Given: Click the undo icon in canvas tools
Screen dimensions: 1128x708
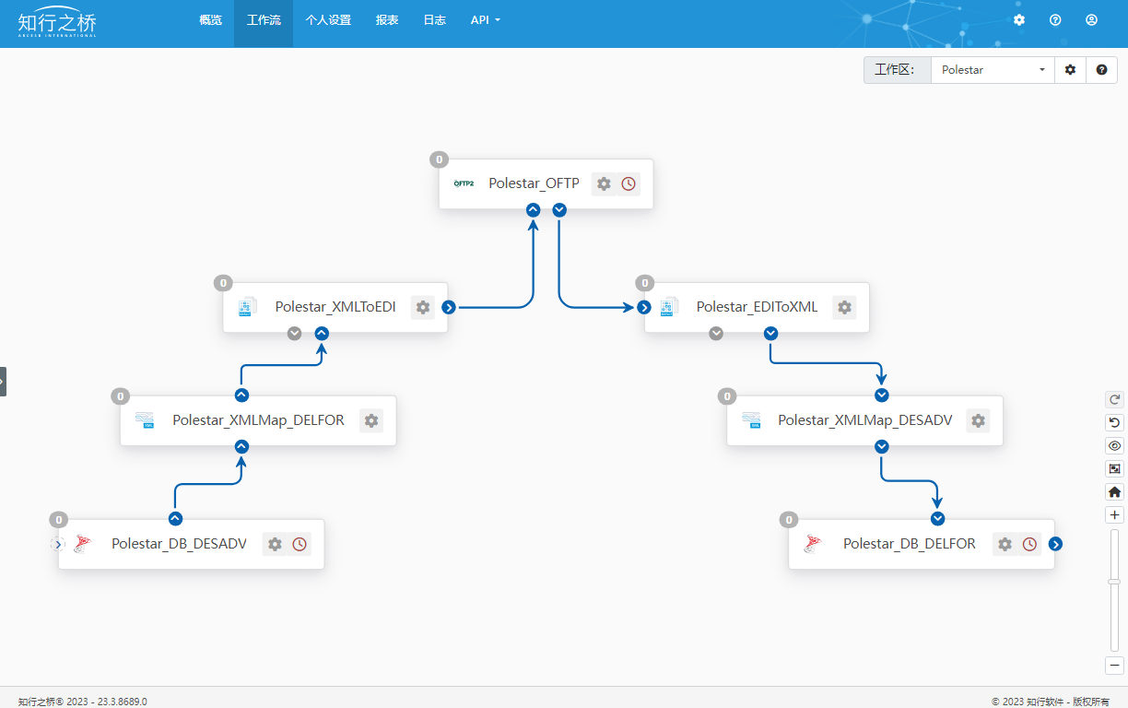Looking at the screenshot, I should 1115,422.
